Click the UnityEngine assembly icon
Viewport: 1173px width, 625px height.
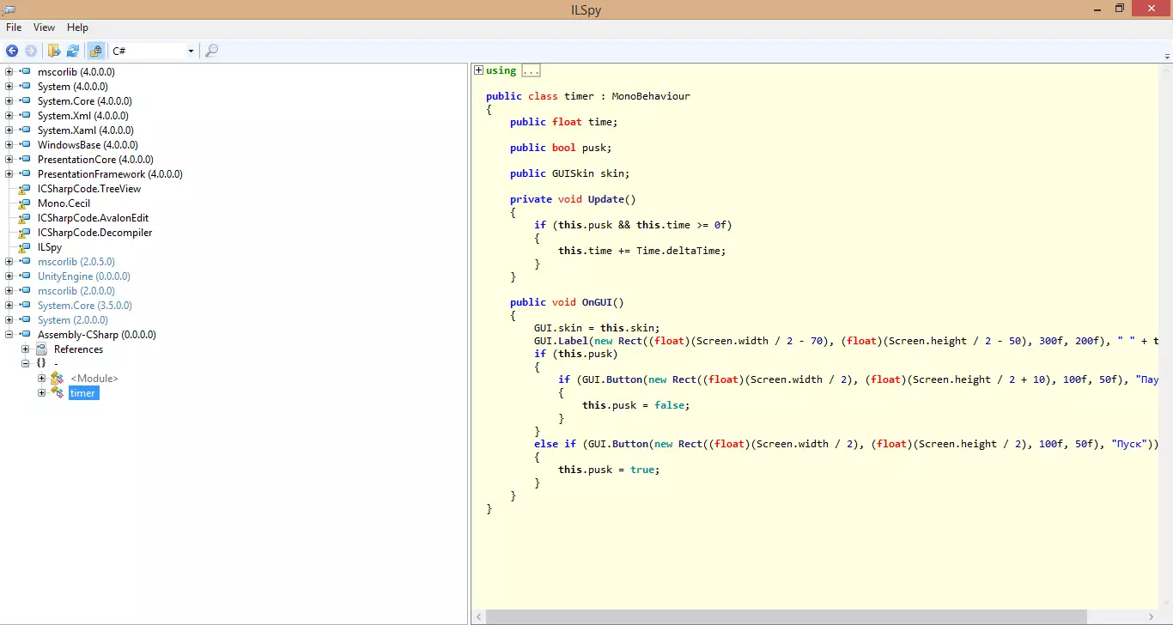pyautogui.click(x=24, y=276)
